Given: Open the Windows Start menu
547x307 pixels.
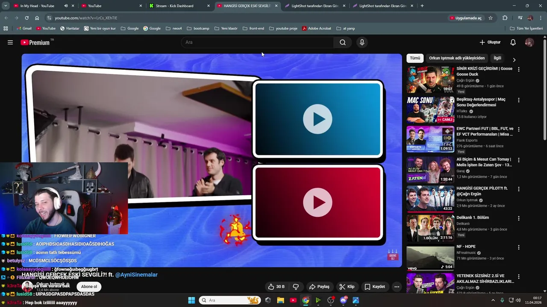Looking at the screenshot, I should pyautogui.click(x=191, y=300).
